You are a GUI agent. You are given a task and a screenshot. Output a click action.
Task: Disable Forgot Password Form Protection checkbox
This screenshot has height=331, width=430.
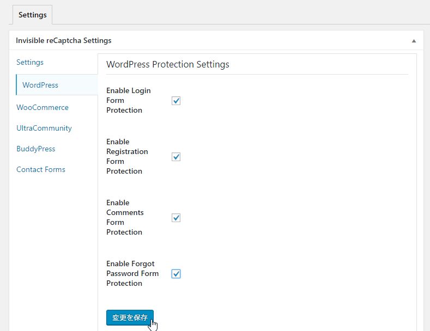pyautogui.click(x=176, y=274)
